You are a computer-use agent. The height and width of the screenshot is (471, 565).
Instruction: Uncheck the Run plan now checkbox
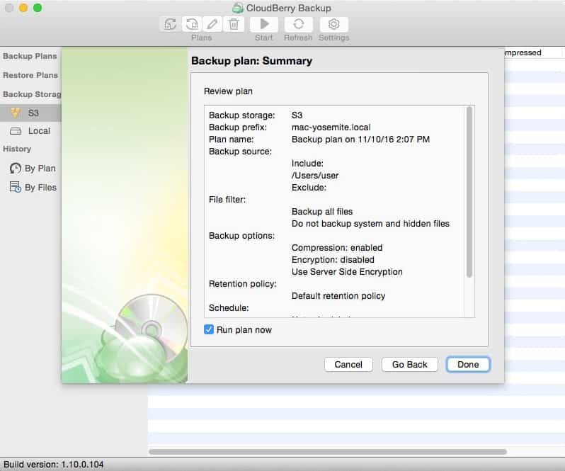(x=209, y=329)
